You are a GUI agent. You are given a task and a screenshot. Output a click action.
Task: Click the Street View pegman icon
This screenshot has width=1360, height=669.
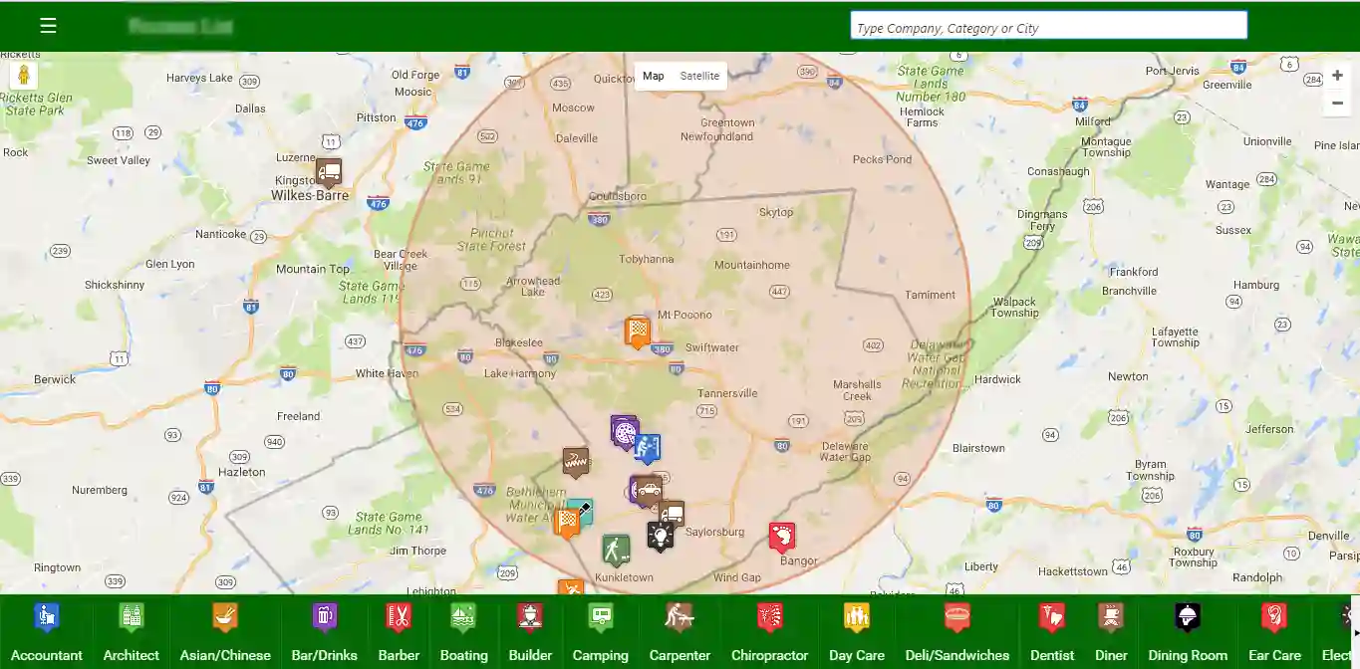click(25, 76)
